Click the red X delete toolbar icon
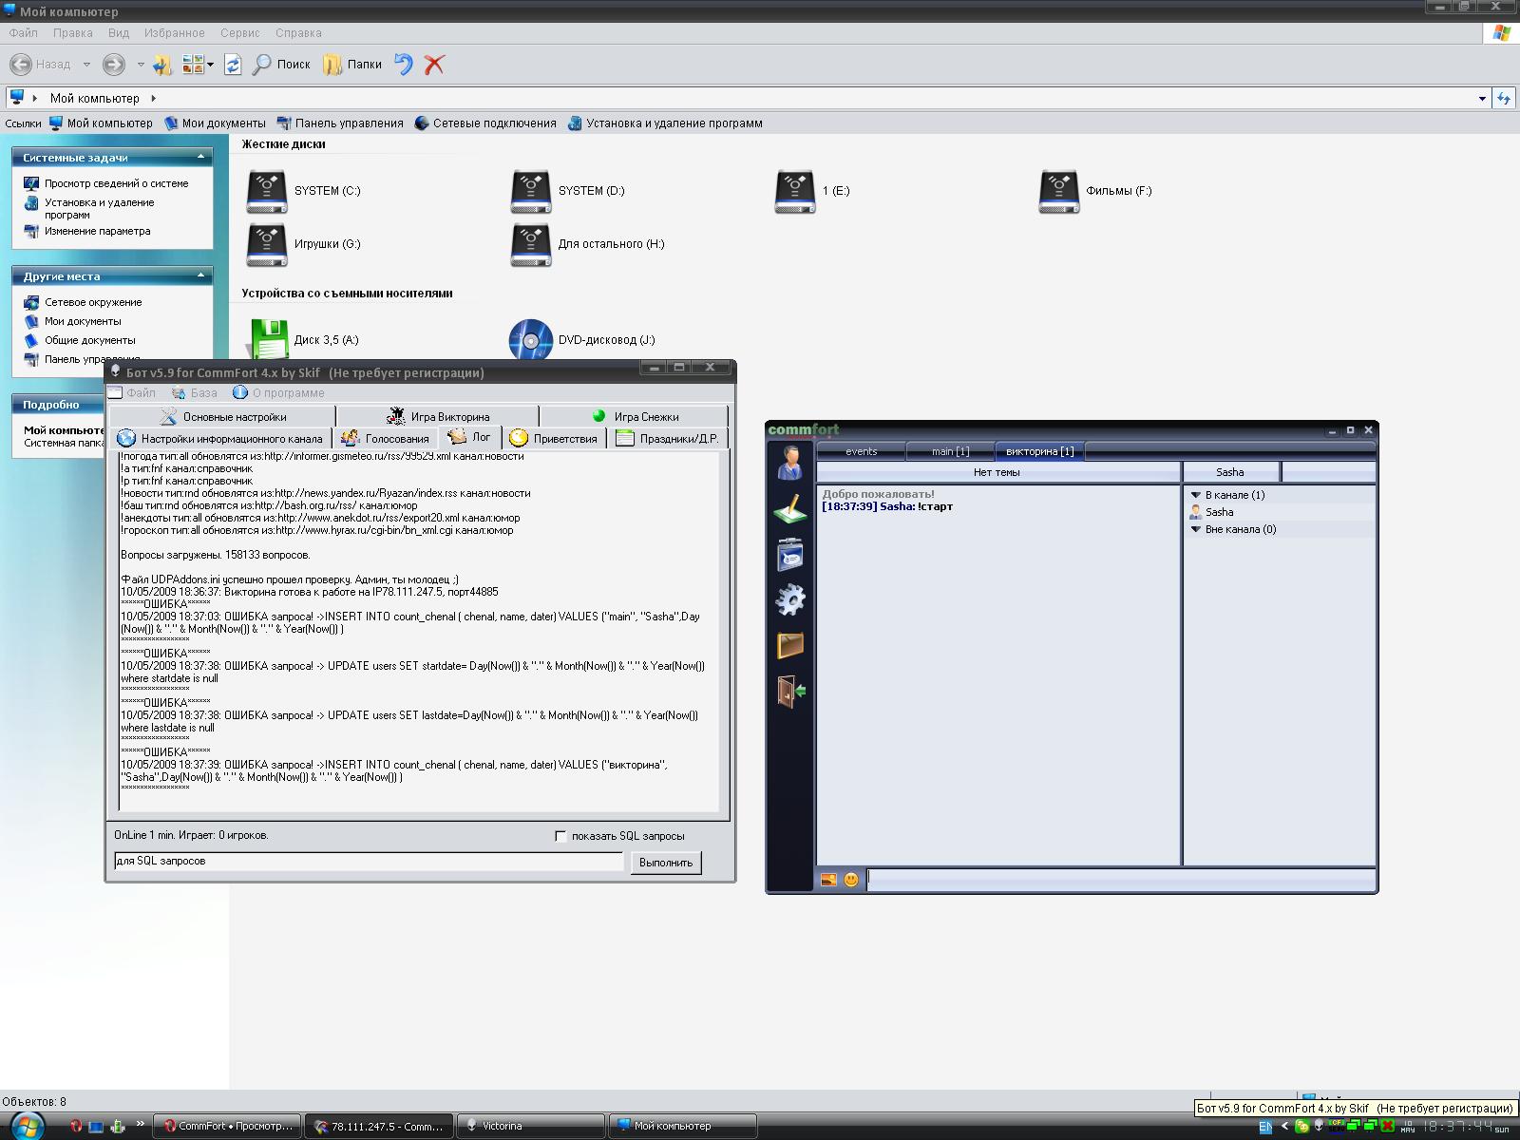The image size is (1520, 1140). pos(434,65)
